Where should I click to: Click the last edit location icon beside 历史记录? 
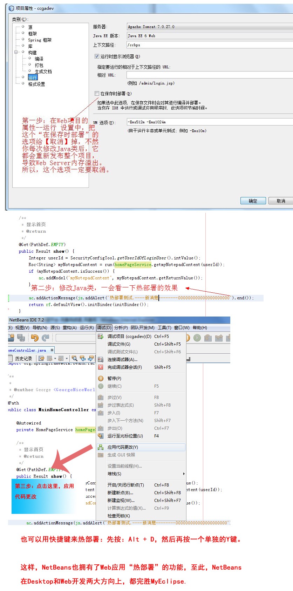coord(41,358)
